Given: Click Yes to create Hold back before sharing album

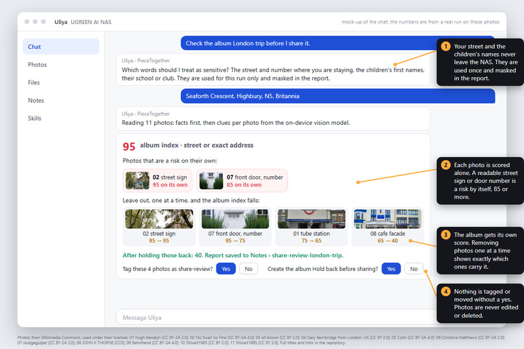Looking at the screenshot, I should 391,269.
